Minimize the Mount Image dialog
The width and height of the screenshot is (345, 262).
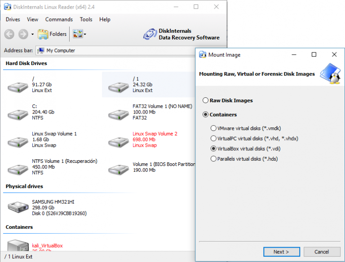pos(294,55)
